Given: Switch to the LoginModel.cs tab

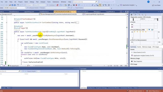Looking at the screenshot, I should pyautogui.click(x=110, y=12).
